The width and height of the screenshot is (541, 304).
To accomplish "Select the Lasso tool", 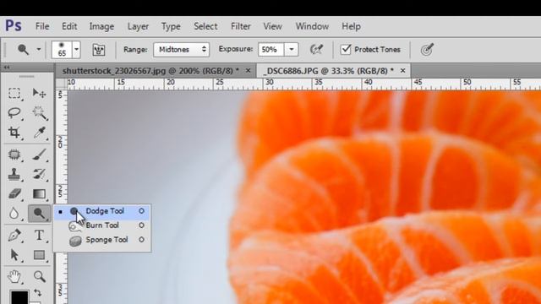I will pyautogui.click(x=14, y=113).
